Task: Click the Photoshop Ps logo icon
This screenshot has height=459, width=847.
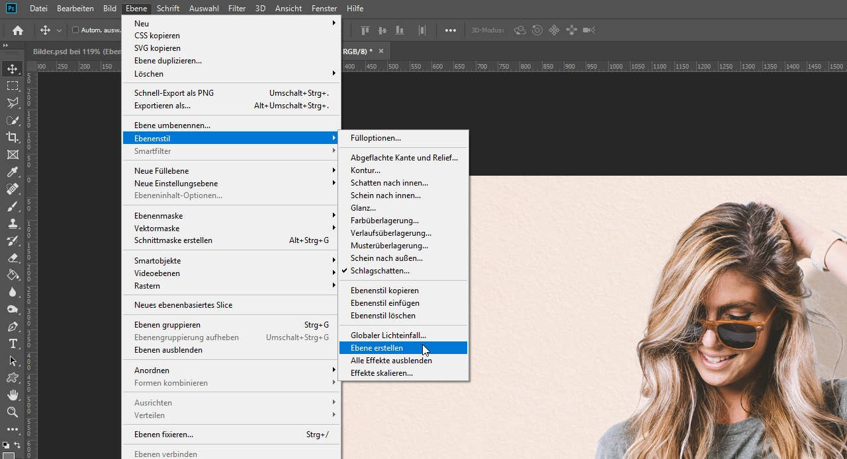Action: click(11, 9)
